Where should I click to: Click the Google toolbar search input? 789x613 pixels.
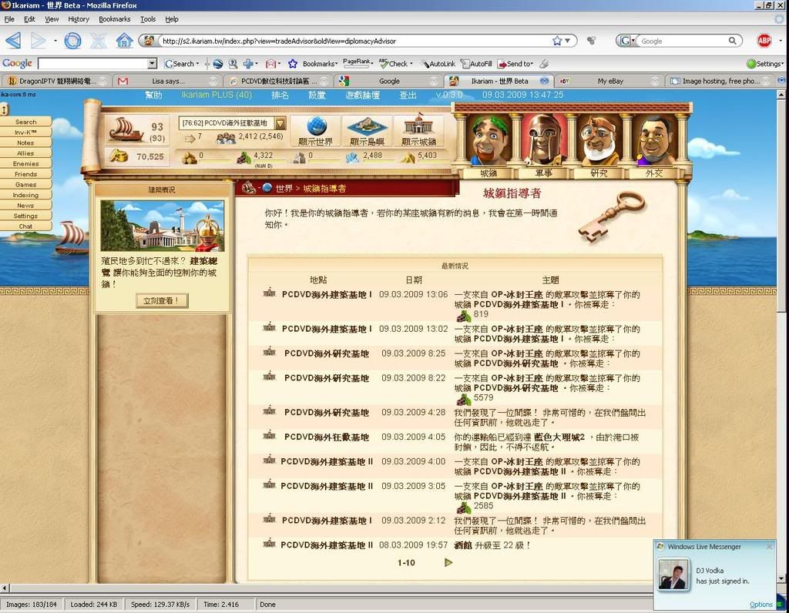coord(92,64)
